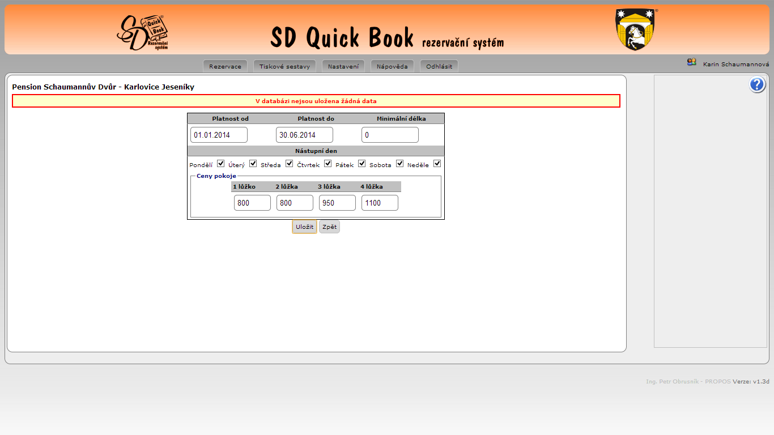Click the Ing. Petr Obrusník - PROPOS footer text
774x435 pixels.
tap(688, 382)
